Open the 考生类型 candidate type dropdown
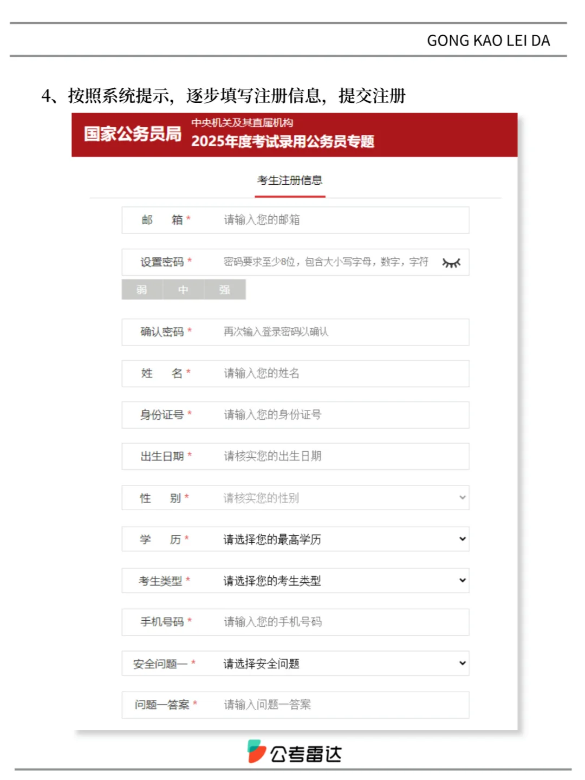 click(295, 581)
